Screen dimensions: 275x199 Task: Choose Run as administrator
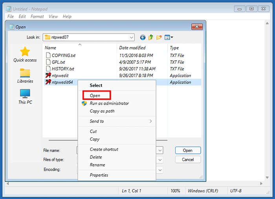[109, 103]
